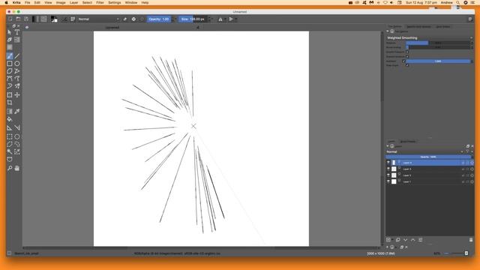Image resolution: width=480 pixels, height=270 pixels.
Task: Select the Text tool in the toolbox
Action: [x=17, y=32]
